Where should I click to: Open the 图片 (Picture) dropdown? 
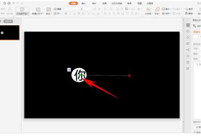point(166,9)
